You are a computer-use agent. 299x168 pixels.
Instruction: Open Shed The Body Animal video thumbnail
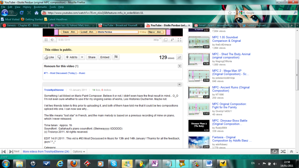pos(199,59)
